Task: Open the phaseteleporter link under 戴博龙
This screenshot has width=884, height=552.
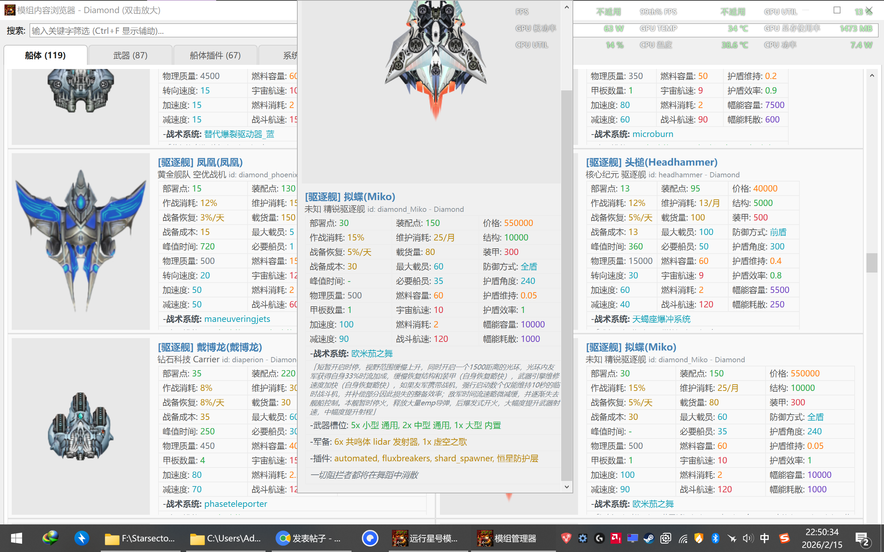Action: coord(235,504)
